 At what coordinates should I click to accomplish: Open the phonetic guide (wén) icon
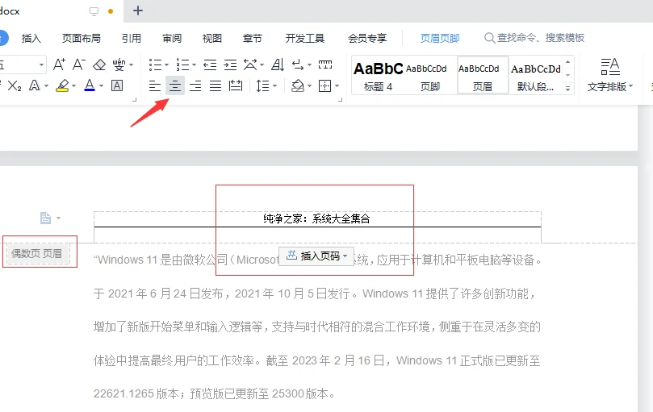[119, 65]
